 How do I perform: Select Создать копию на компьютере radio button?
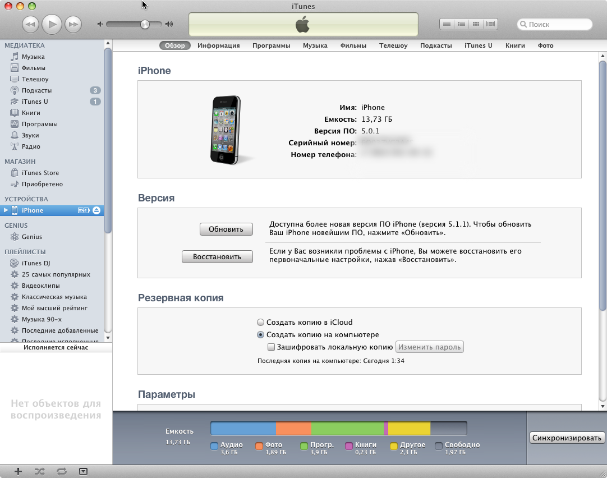pos(260,334)
